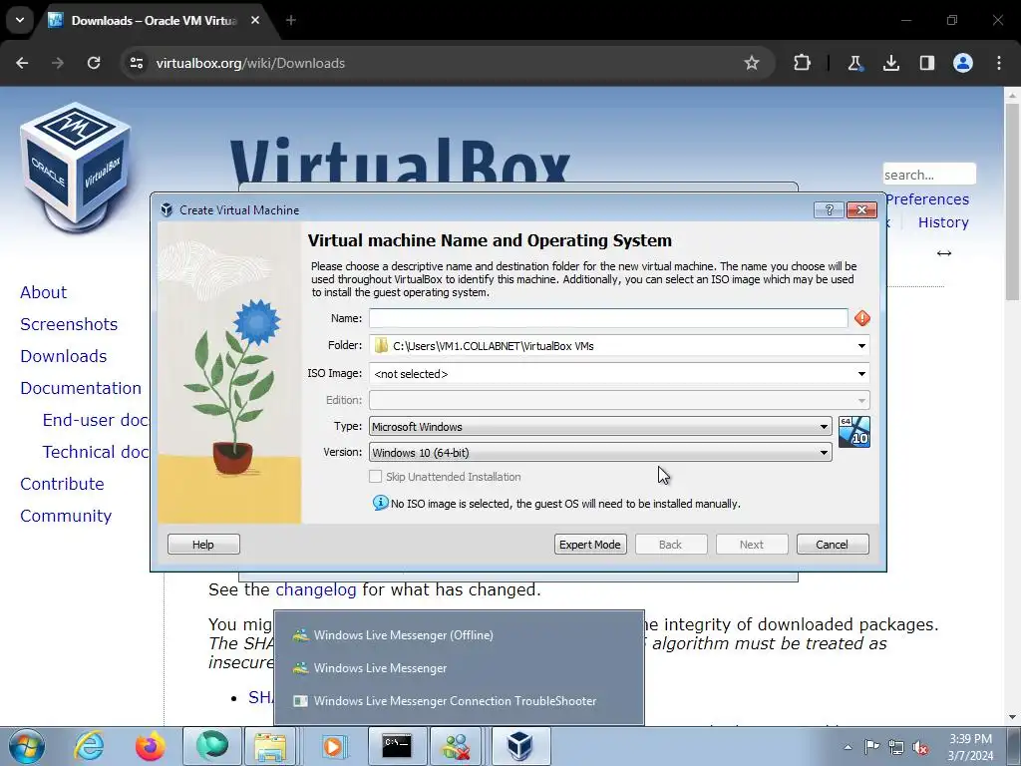Reload the VirtualBox downloads page
This screenshot has height=766, width=1021.
point(94,63)
